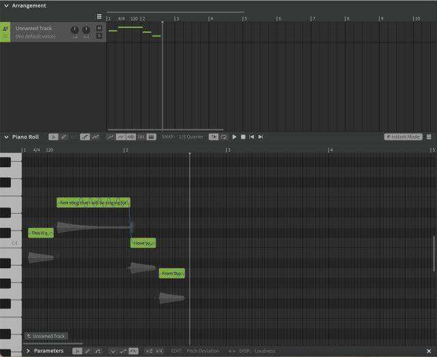Open the Piano Roll hamburger menu
This screenshot has height=357, width=437.
pyautogui.click(x=429, y=137)
